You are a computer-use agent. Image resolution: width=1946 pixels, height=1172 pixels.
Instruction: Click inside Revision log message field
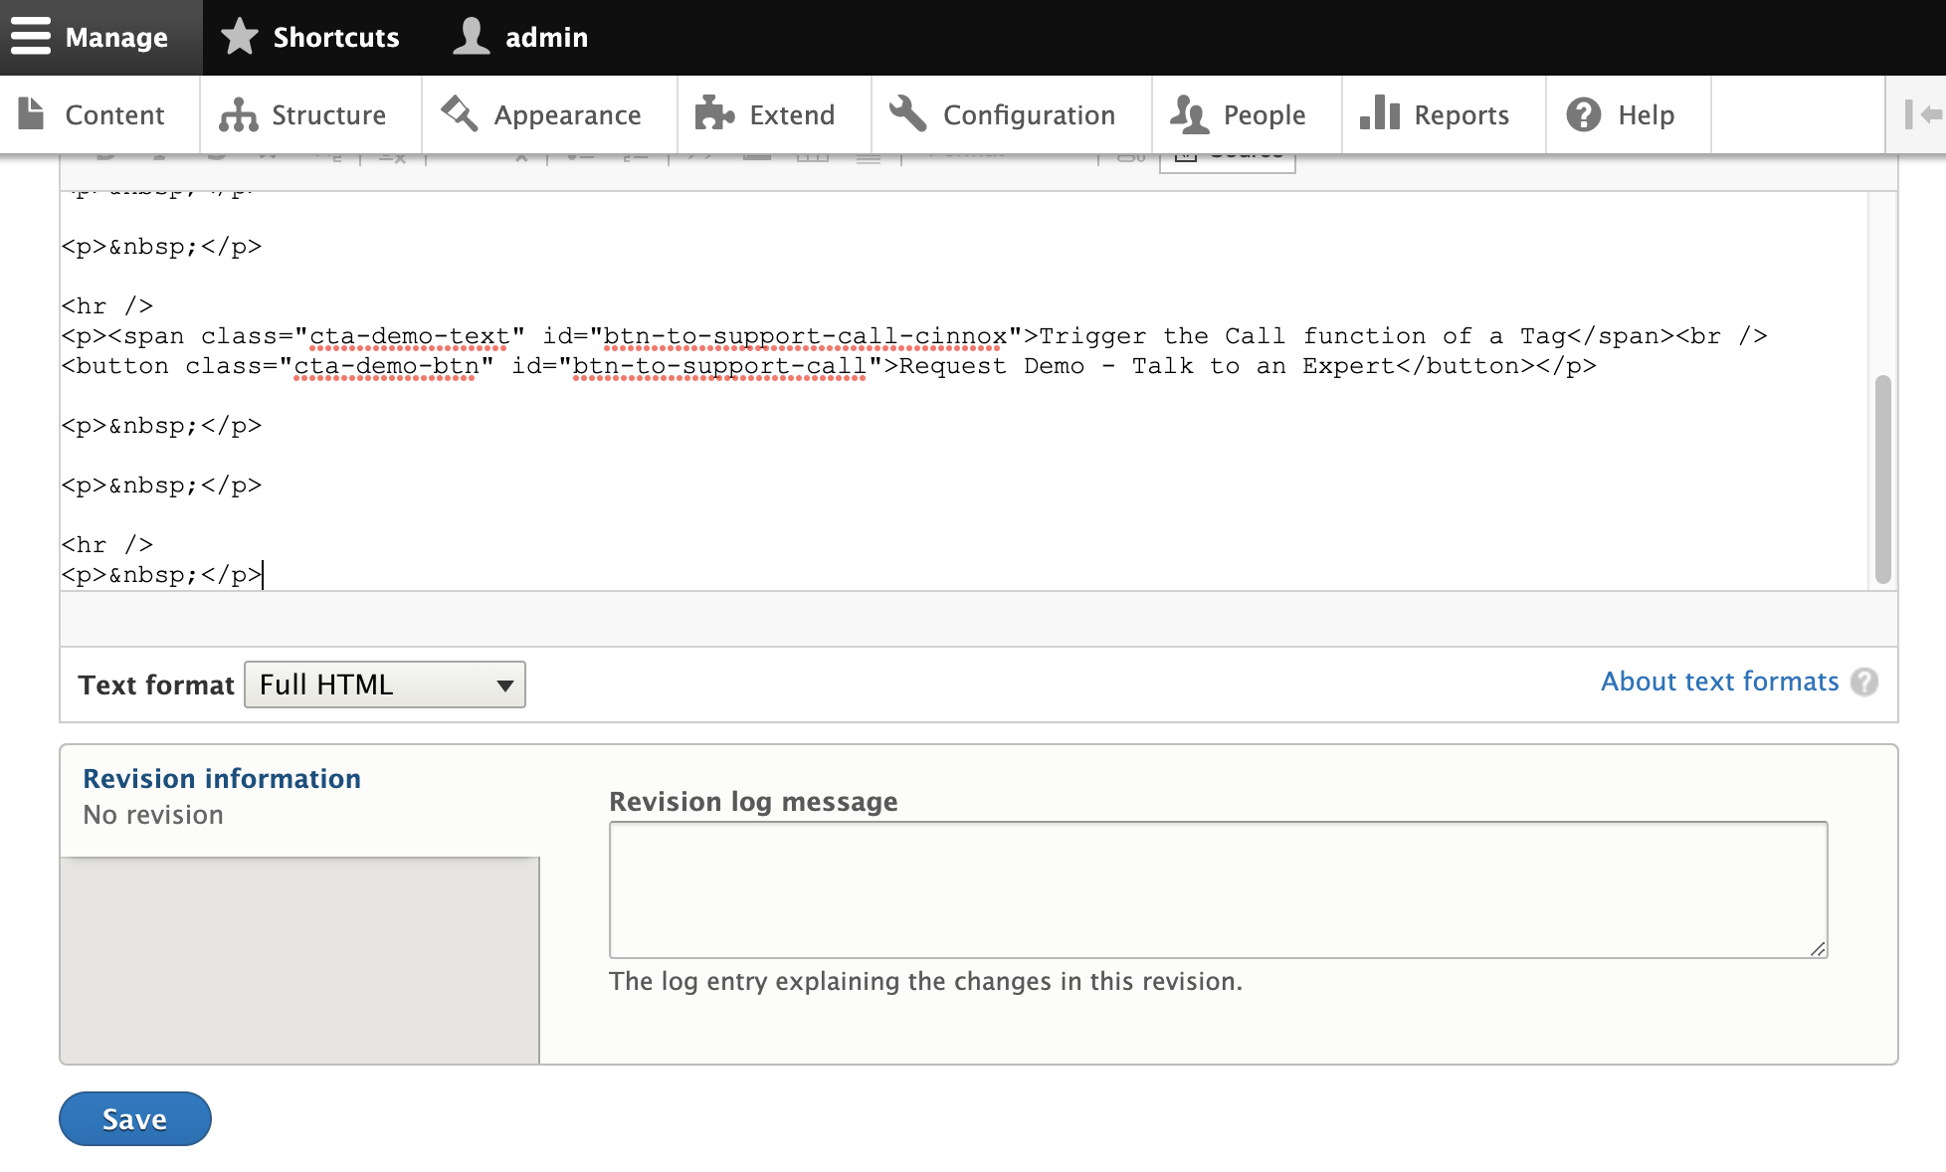tap(1217, 888)
